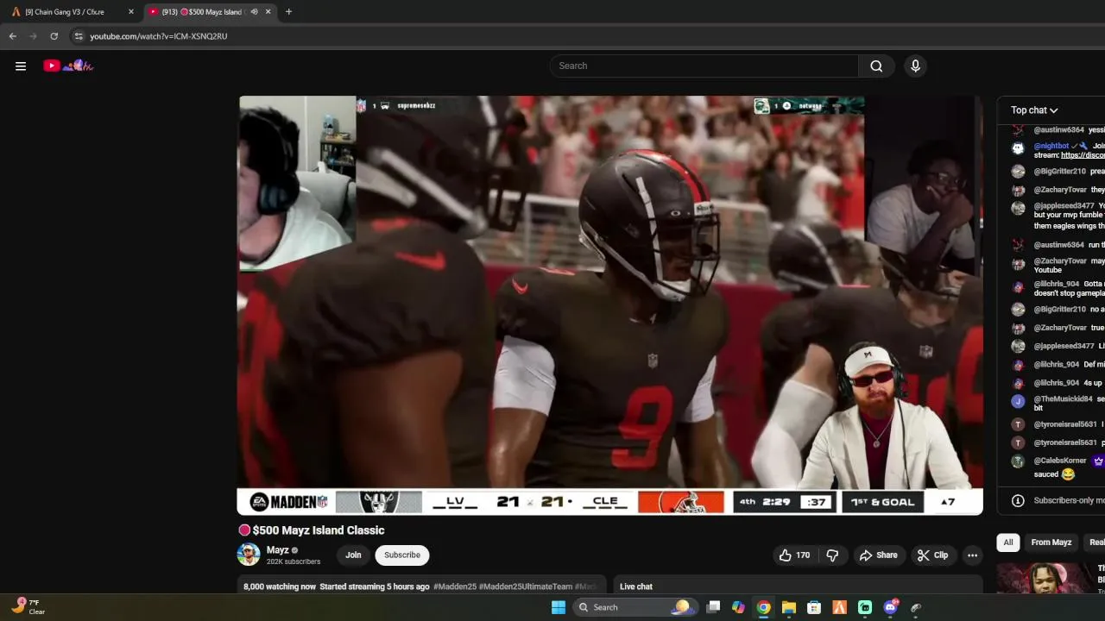
Task: Open the three-dot more actions menu
Action: point(972,555)
